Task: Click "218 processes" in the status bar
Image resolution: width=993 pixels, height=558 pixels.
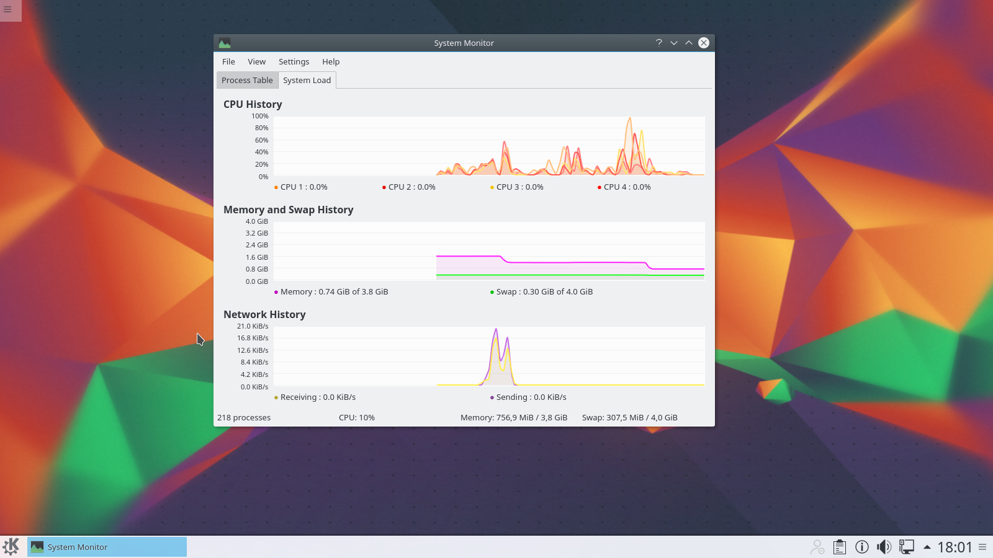Action: [x=244, y=418]
